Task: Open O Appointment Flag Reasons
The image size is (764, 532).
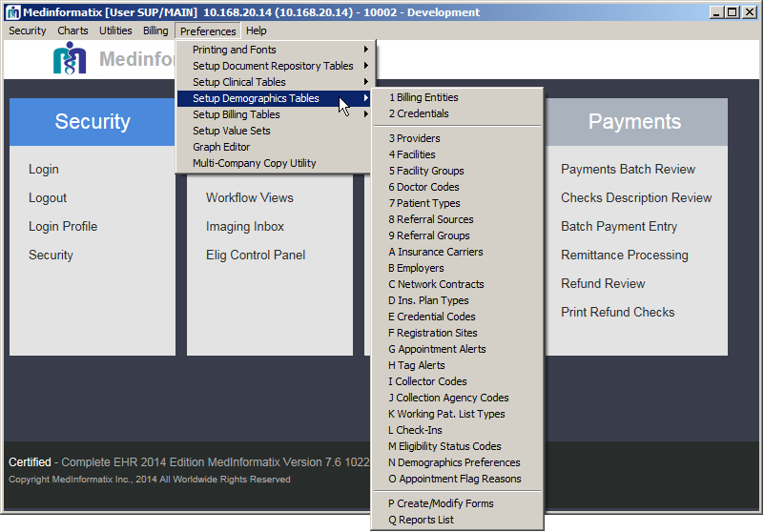Action: (457, 479)
